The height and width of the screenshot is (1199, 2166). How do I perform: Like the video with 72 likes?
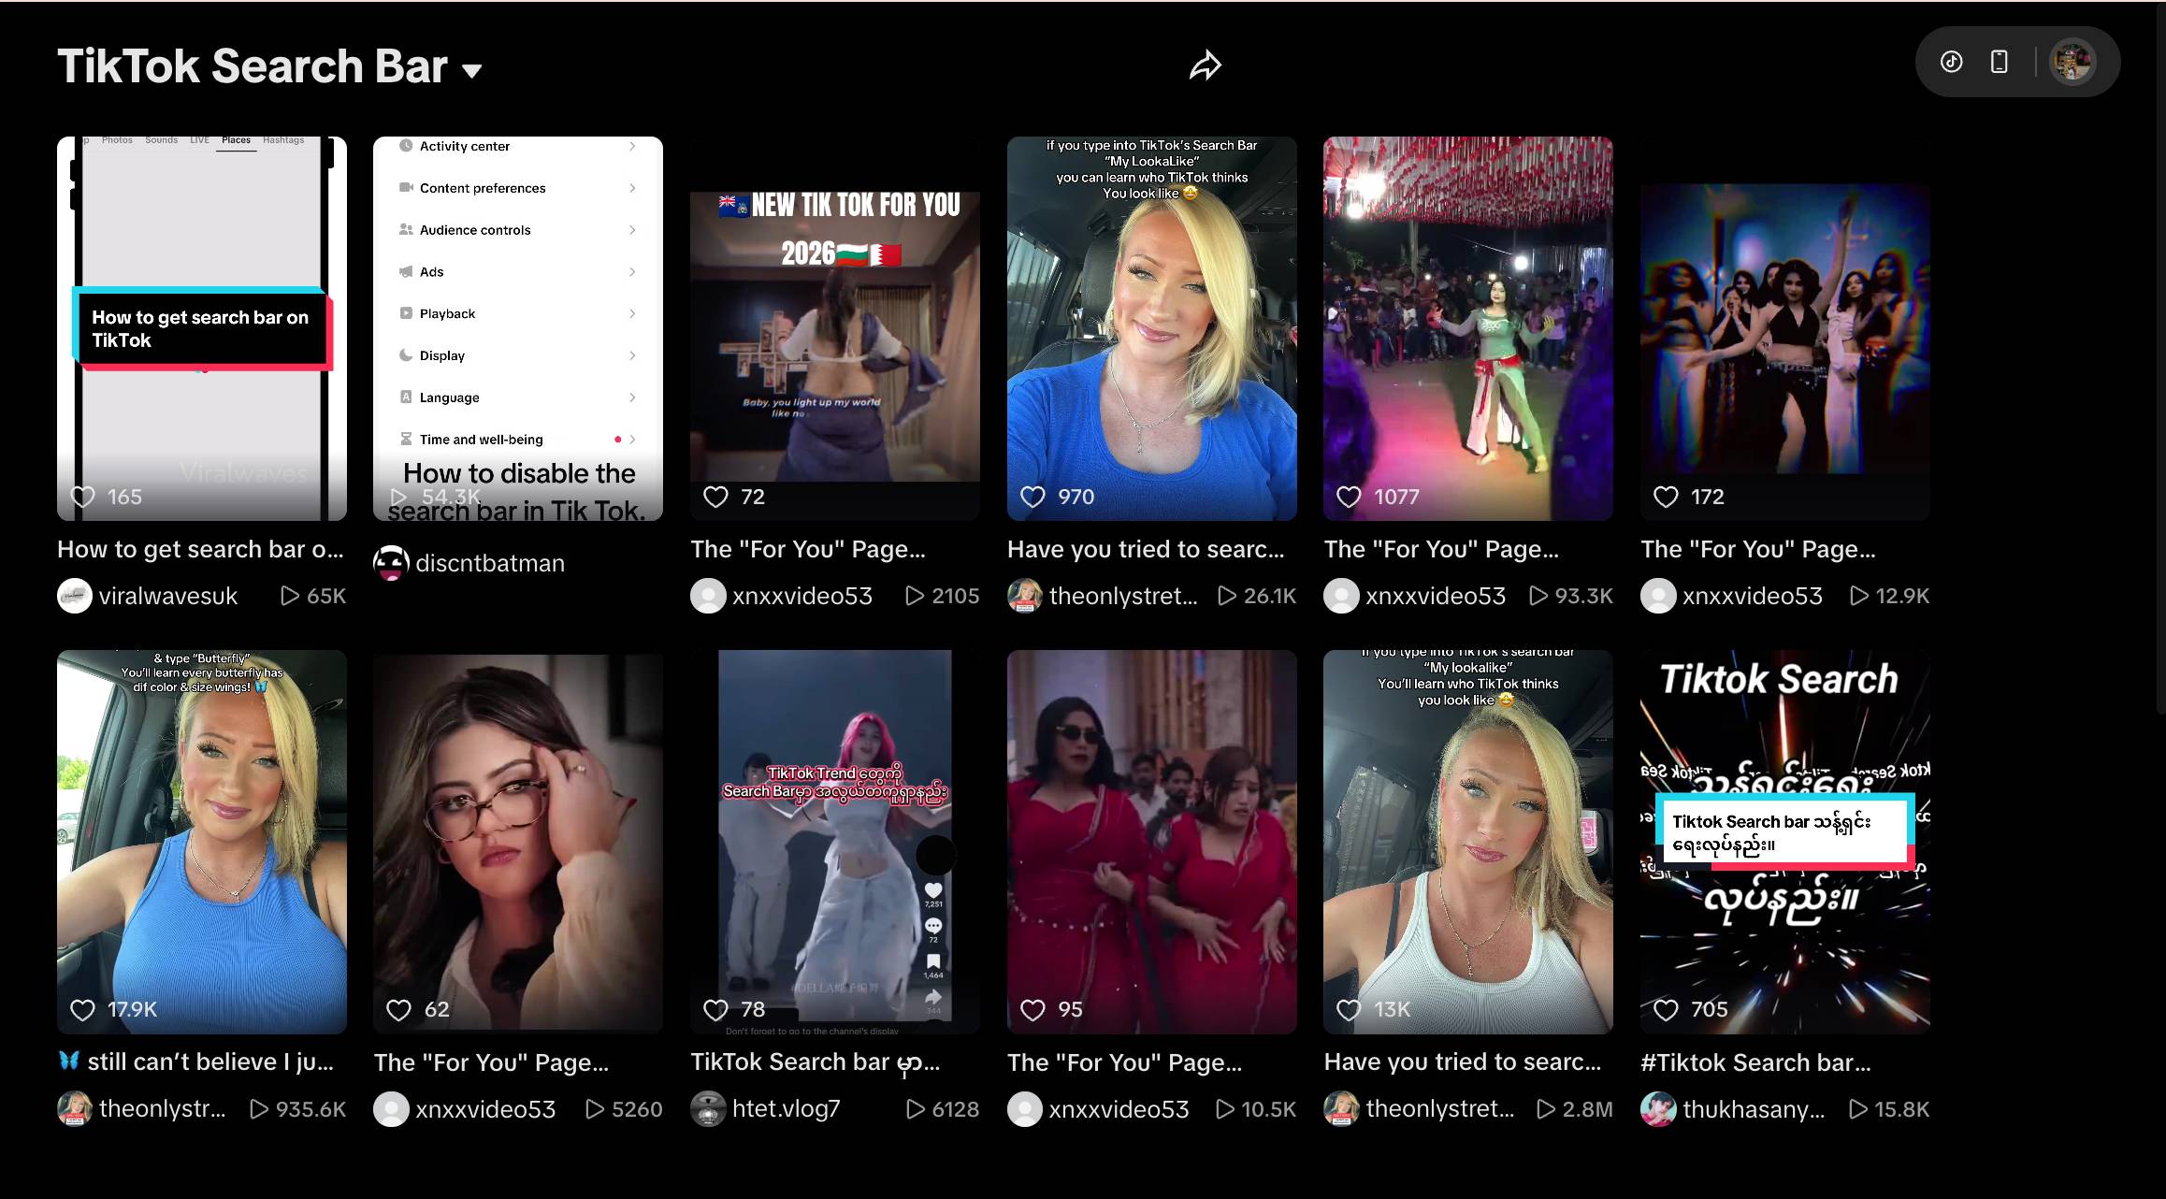click(715, 497)
